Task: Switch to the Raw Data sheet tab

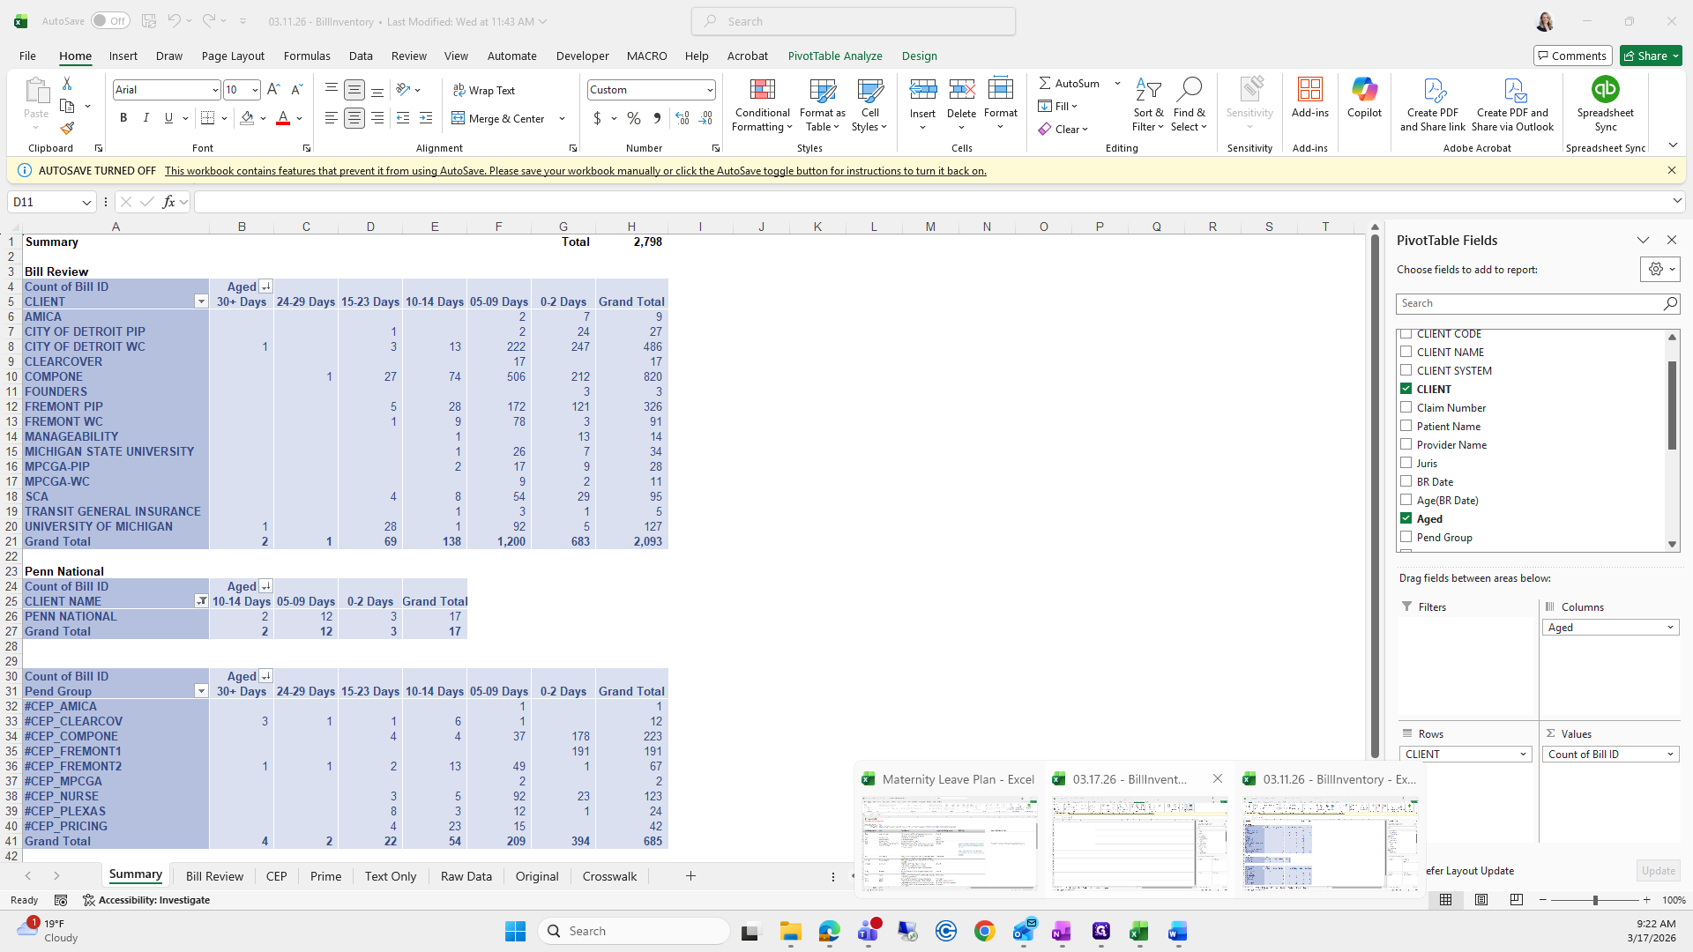Action: point(466,876)
